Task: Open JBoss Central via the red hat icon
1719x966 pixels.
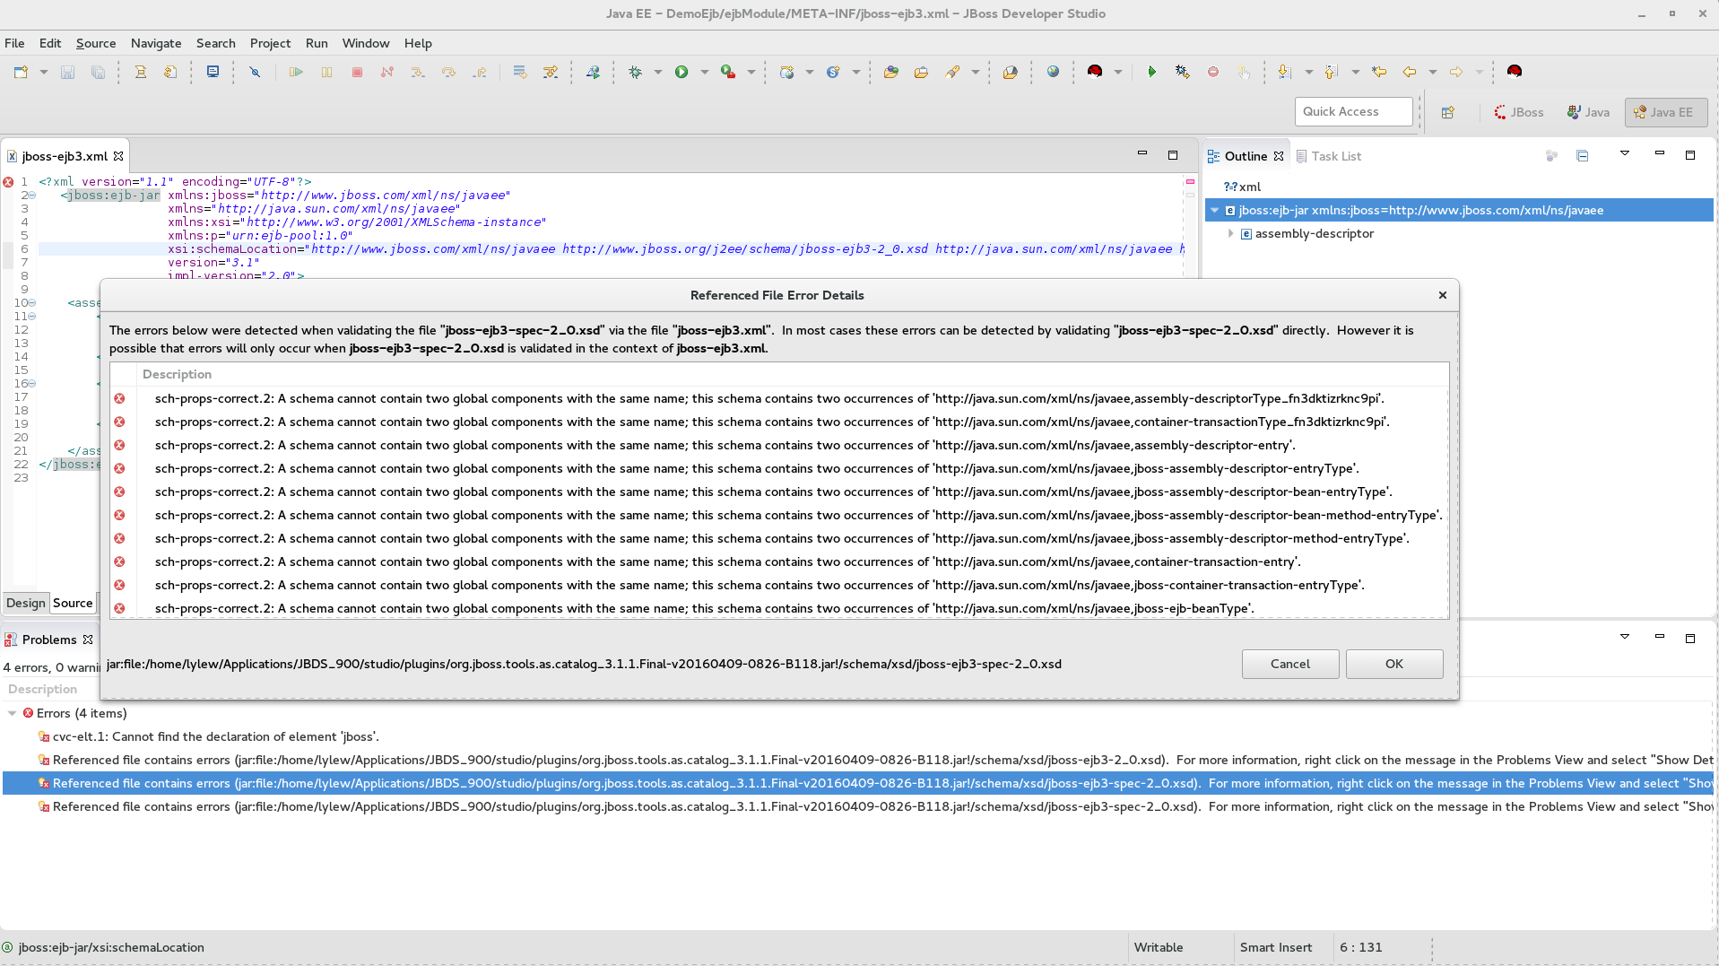Action: 1096,72
